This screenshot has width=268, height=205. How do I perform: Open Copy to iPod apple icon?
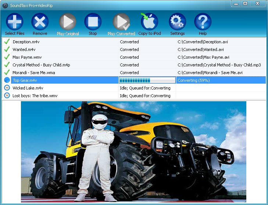pyautogui.click(x=149, y=22)
